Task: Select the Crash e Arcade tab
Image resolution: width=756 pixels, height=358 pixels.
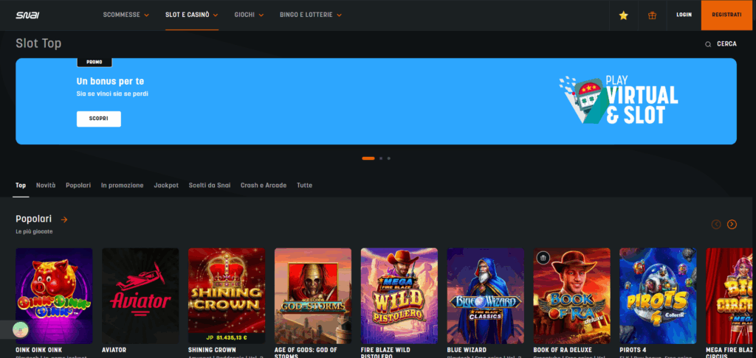Action: tap(264, 185)
